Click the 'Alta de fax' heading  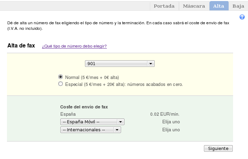(21, 46)
